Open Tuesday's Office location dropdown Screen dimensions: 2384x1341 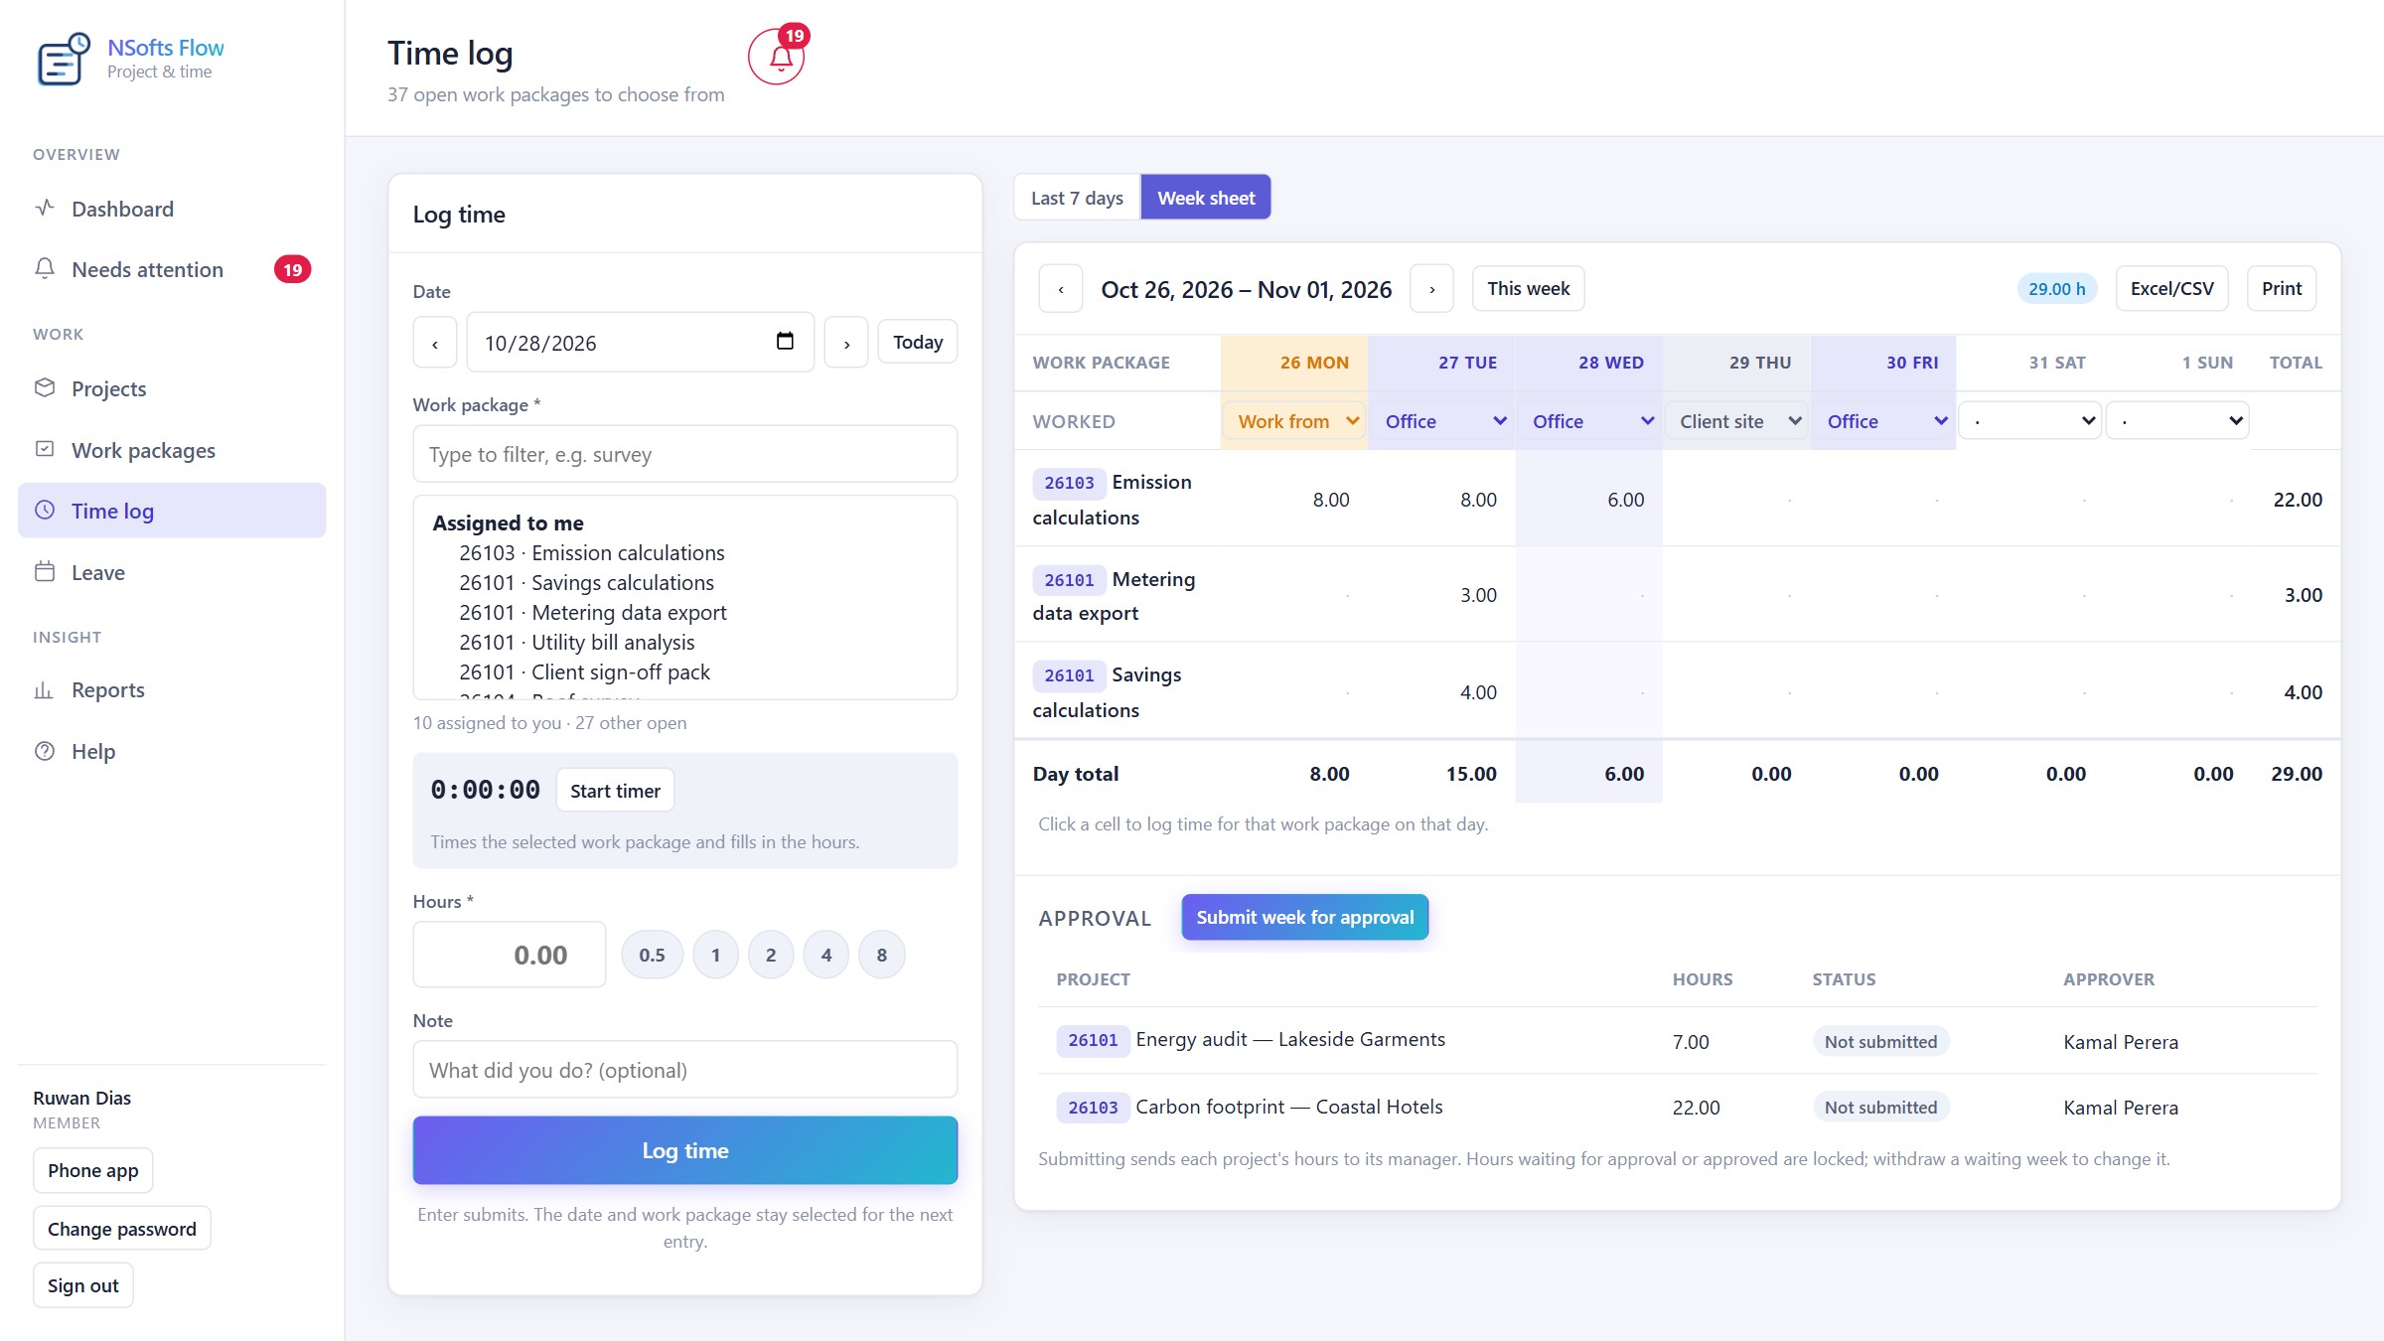[x=1441, y=421]
